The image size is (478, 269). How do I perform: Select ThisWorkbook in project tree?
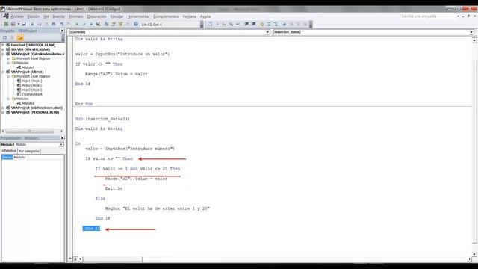32,94
